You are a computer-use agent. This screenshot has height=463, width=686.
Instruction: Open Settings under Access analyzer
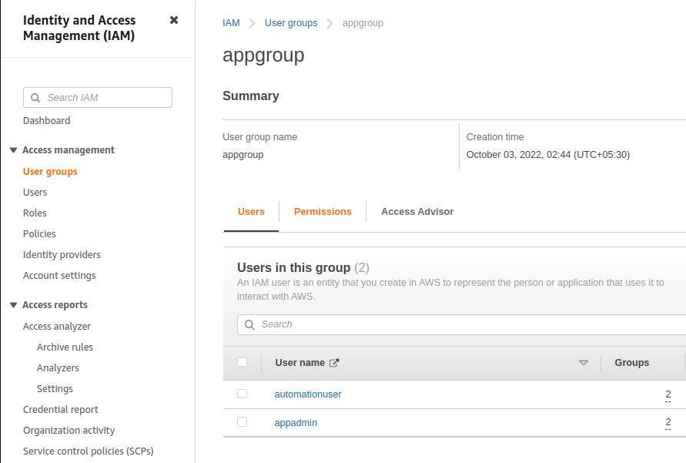pyautogui.click(x=55, y=388)
